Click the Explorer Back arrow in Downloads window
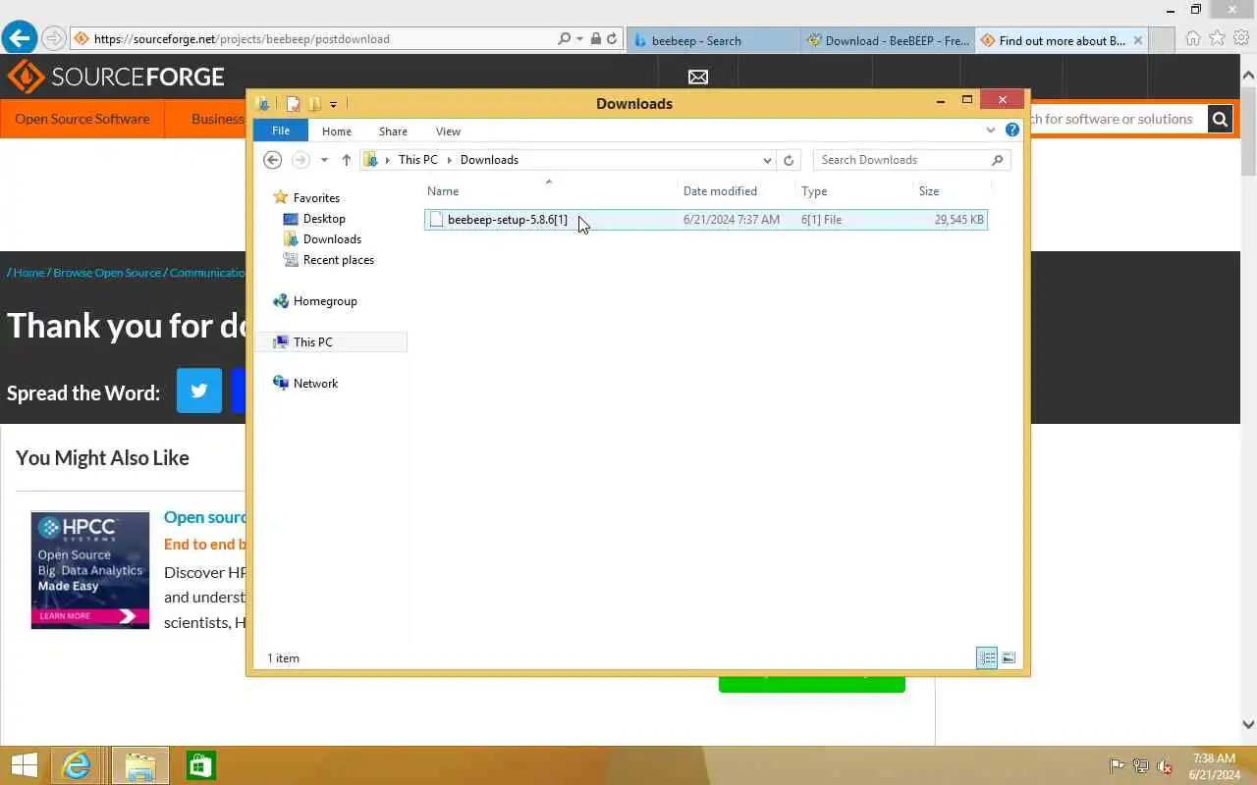This screenshot has width=1257, height=785. click(273, 160)
